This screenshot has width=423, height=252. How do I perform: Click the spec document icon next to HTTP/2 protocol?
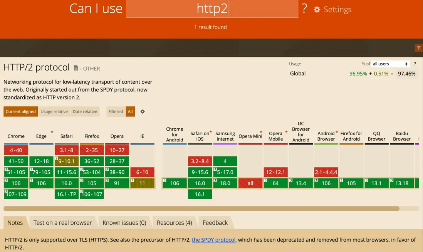[76, 68]
